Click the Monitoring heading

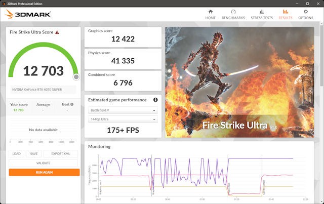pos(99,146)
